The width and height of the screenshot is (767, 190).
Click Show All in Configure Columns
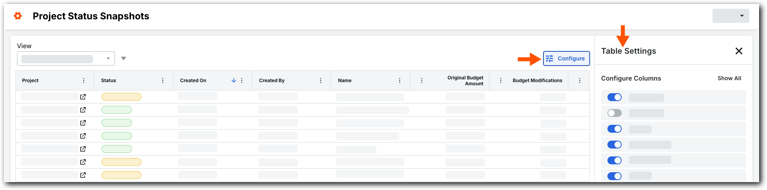(729, 78)
